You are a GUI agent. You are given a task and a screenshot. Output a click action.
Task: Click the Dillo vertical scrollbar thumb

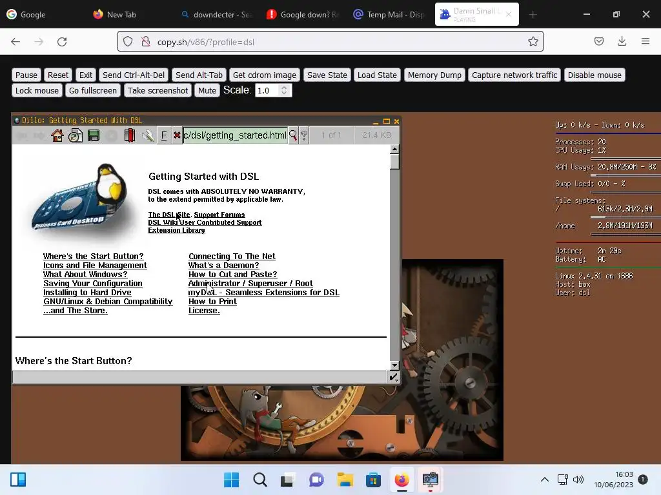click(x=394, y=162)
